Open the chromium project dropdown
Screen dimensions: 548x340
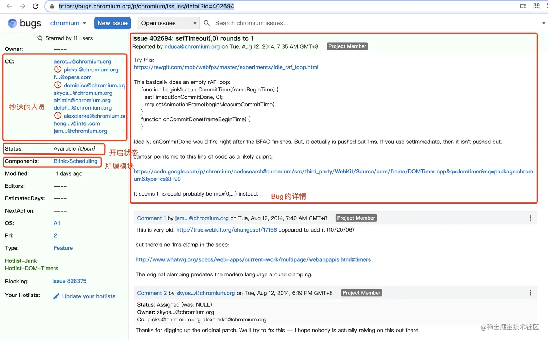68,23
